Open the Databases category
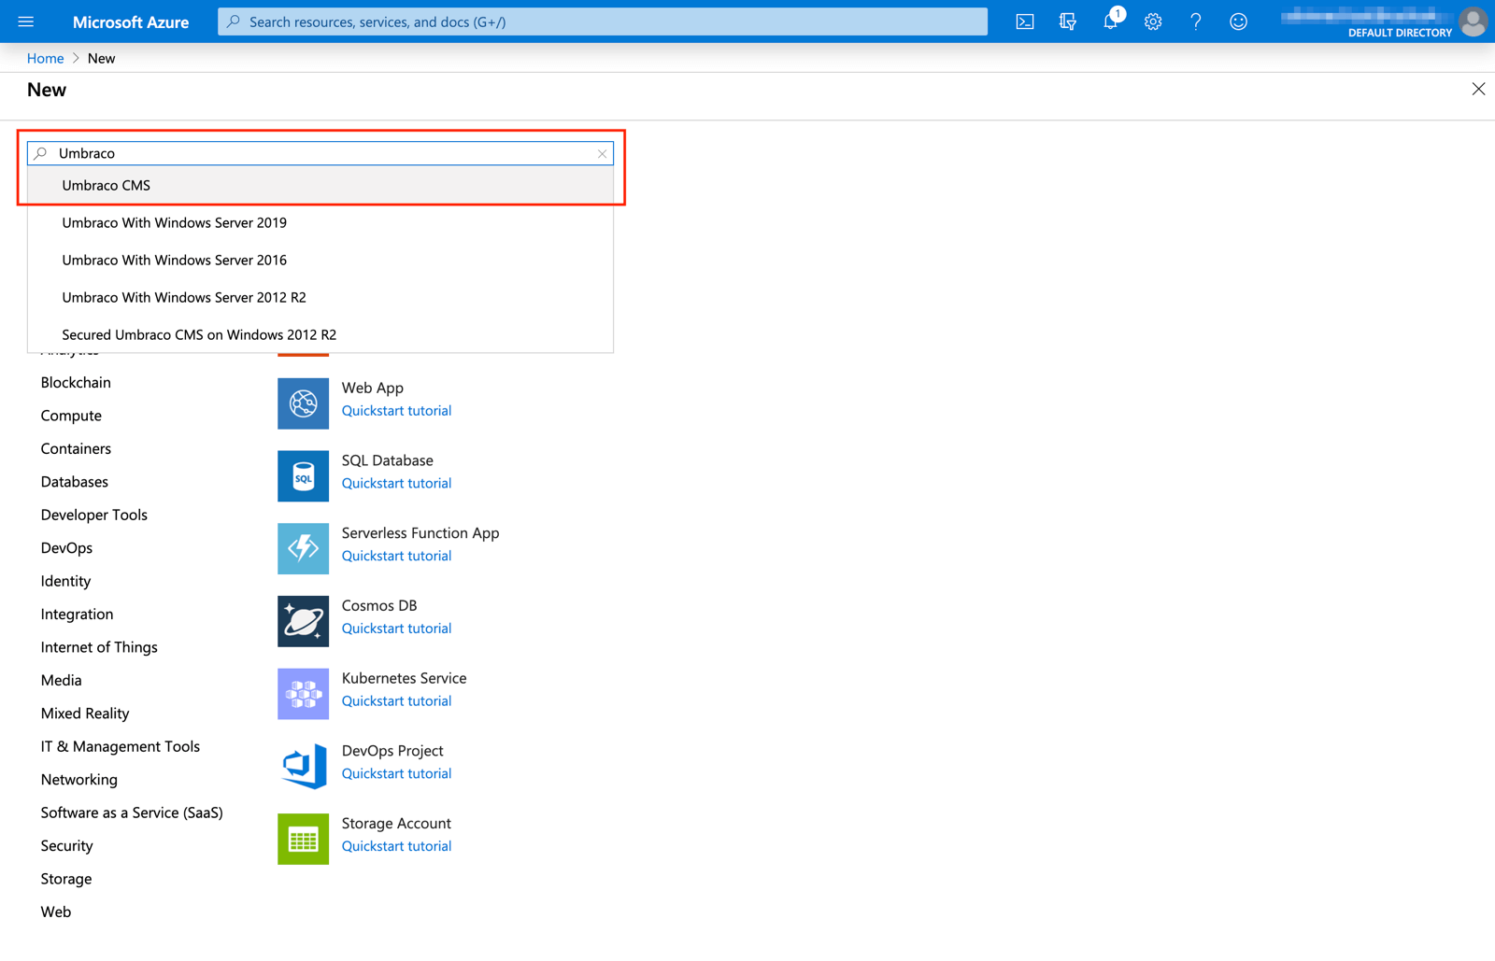Viewport: 1495px width, 961px height. [75, 482]
